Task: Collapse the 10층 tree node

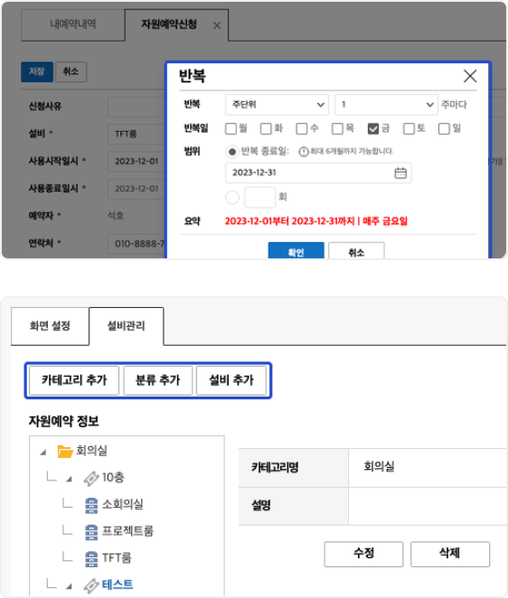Action: [x=69, y=479]
